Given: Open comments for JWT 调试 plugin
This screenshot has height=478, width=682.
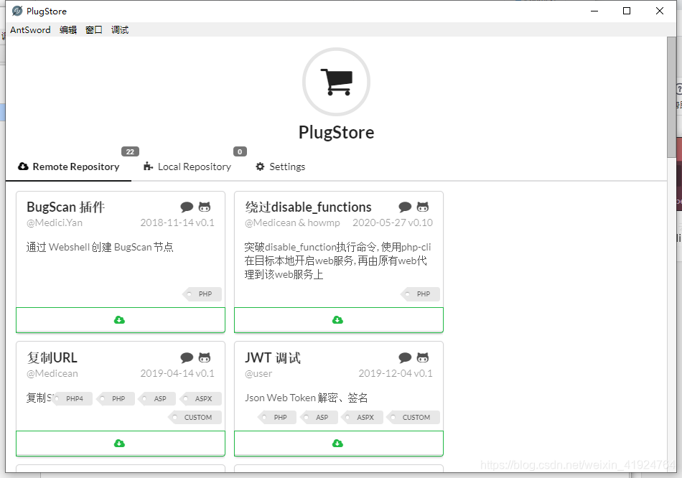Looking at the screenshot, I should pos(405,357).
